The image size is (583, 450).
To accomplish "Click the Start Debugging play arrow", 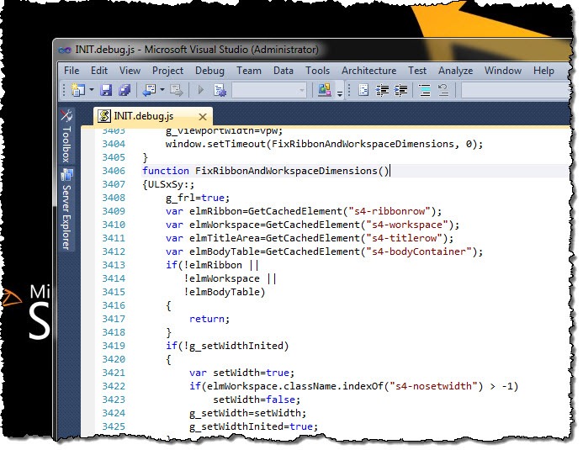I will 201,90.
